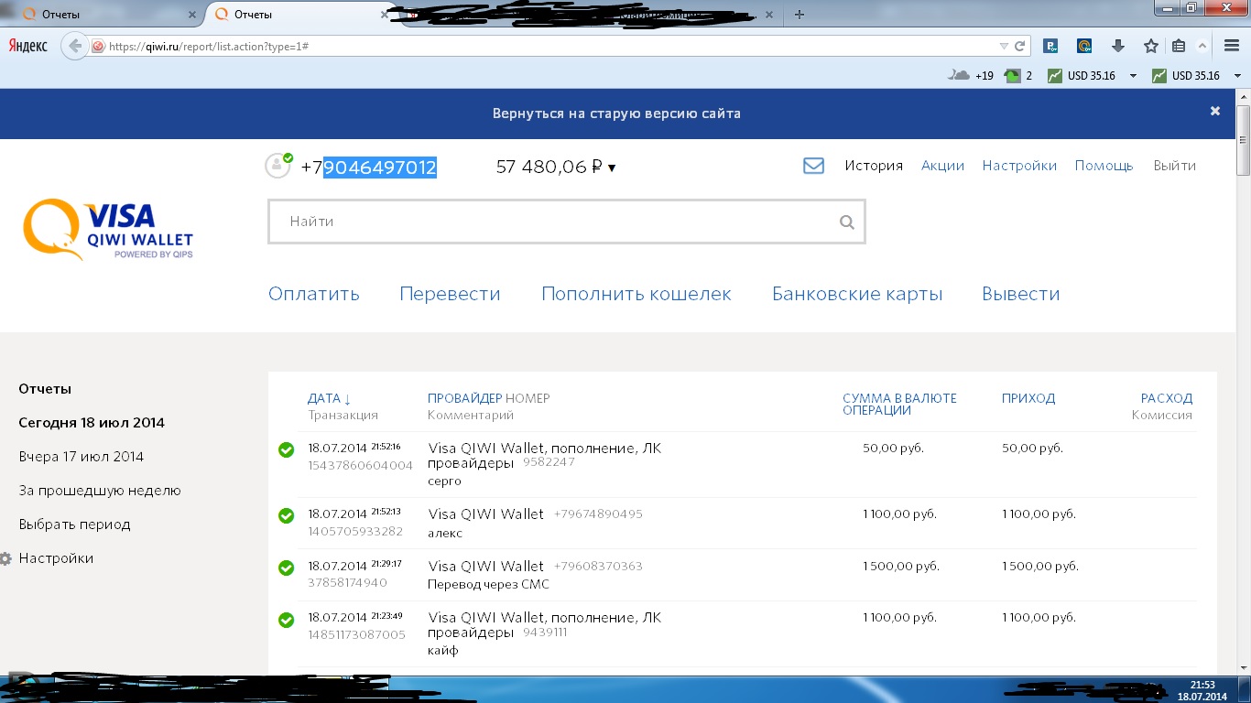Close the first Отчеты tab

(x=191, y=15)
